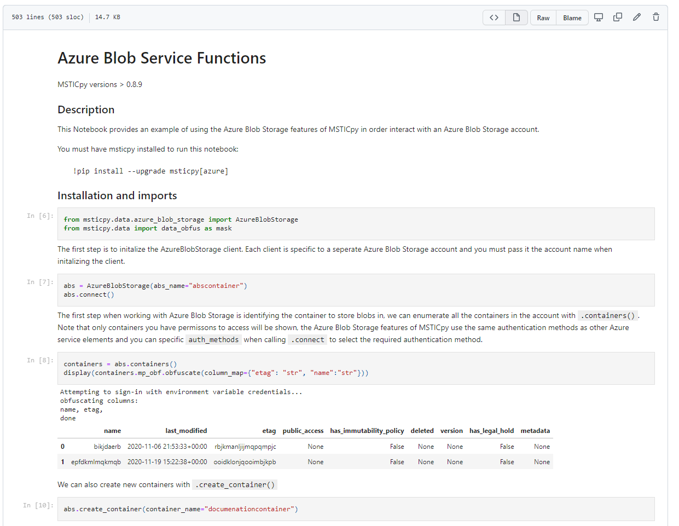Click the Azure Blob Service Functions heading
Viewport: 679px width, 526px height.
point(162,58)
